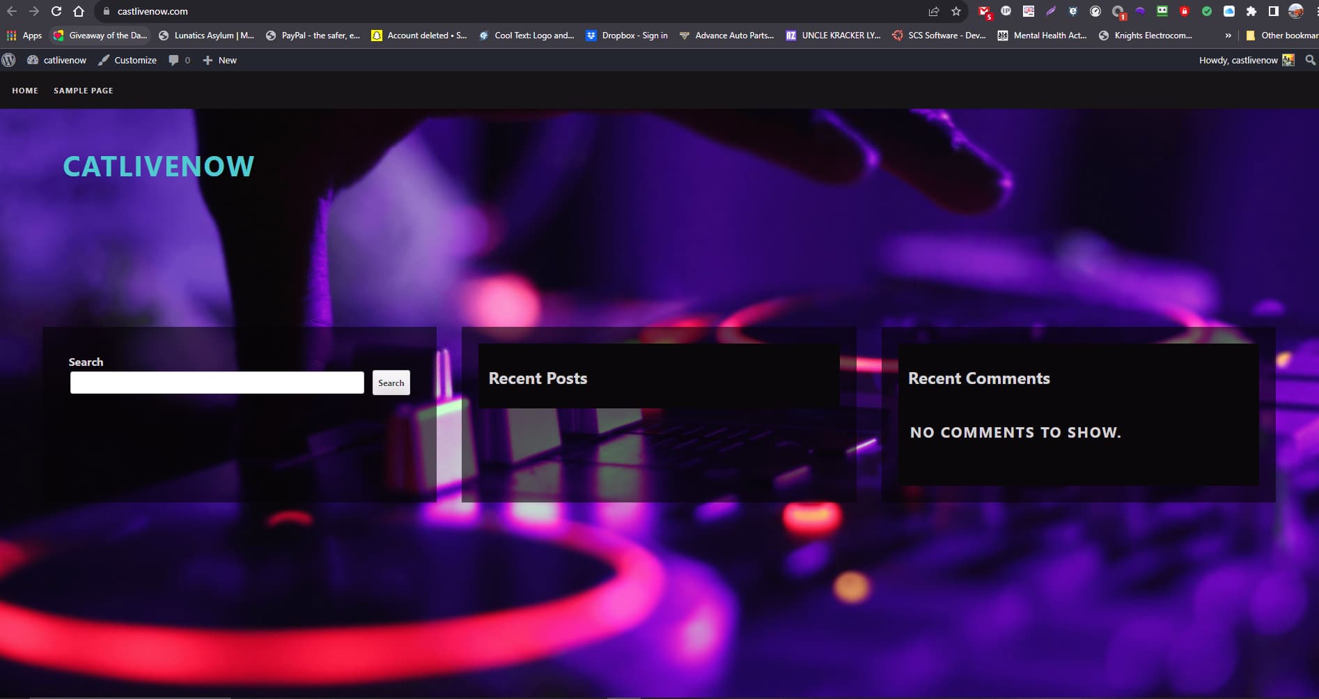Open the red shield lock extension
The height and width of the screenshot is (699, 1319).
1185,11
